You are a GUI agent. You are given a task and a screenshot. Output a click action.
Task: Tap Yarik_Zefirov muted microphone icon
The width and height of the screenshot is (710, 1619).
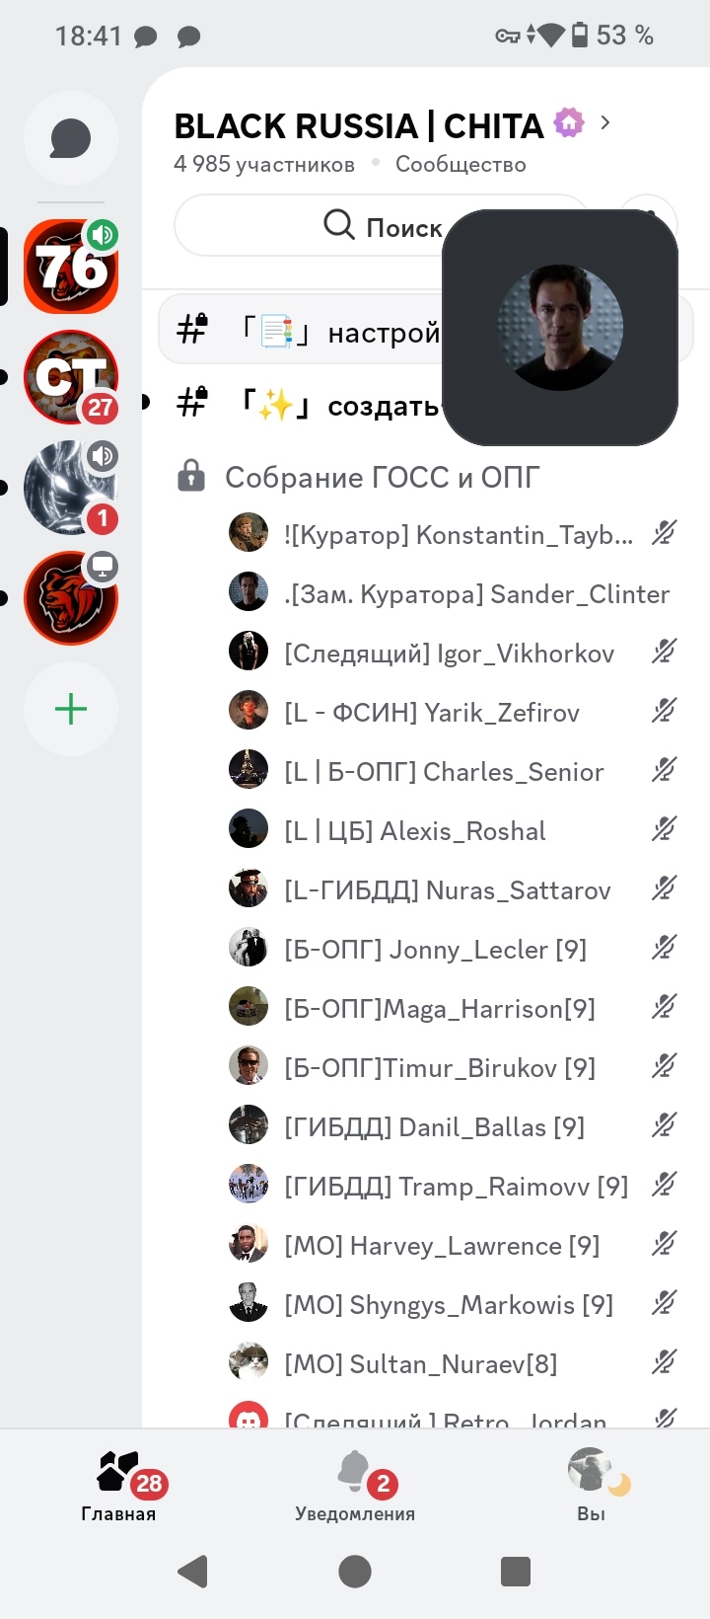[665, 712]
